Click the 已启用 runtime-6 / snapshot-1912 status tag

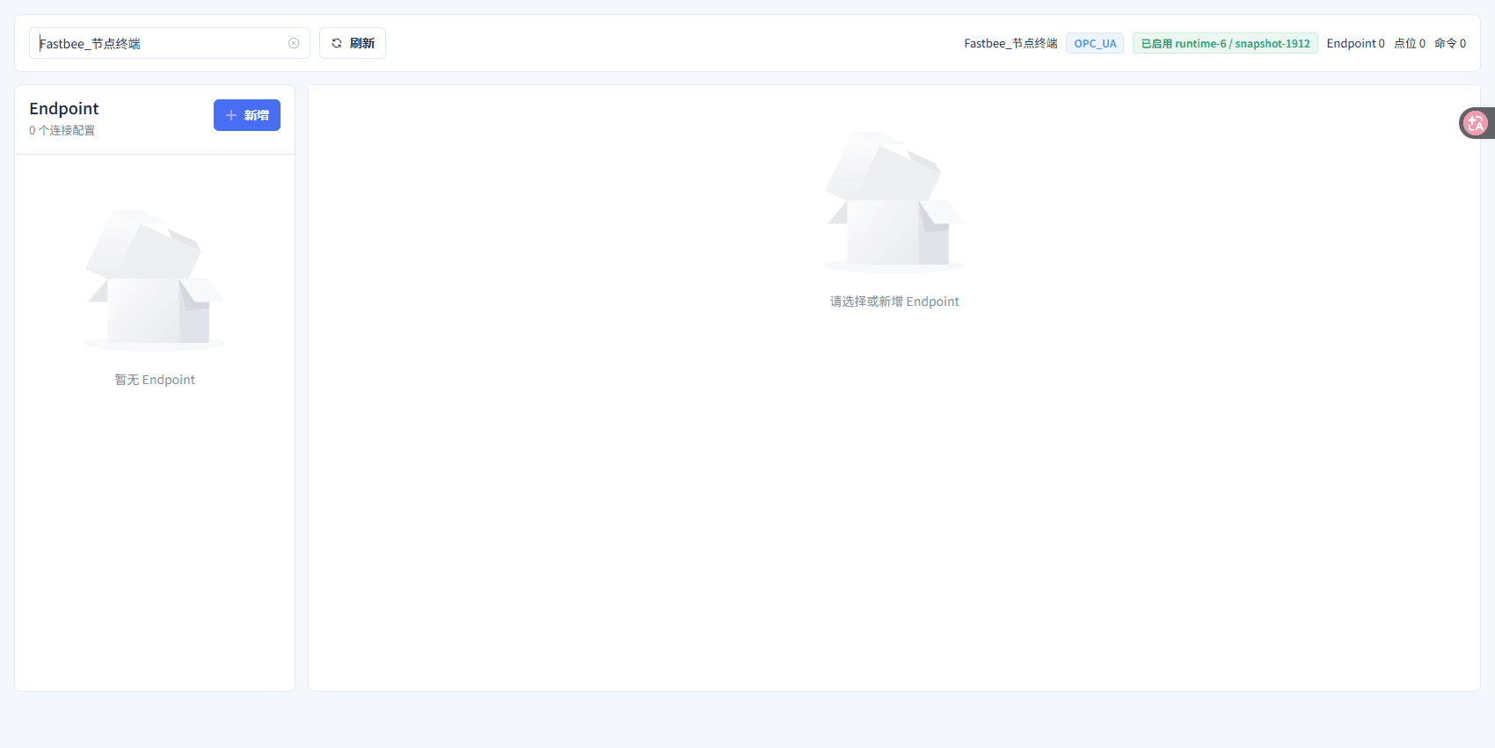(x=1225, y=43)
